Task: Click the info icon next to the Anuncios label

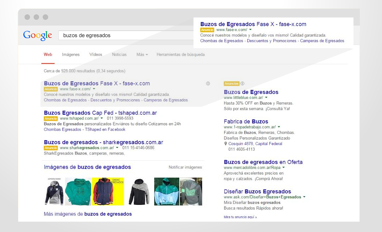Action: (x=242, y=84)
